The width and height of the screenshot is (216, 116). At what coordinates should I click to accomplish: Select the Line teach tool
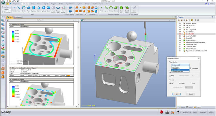[x=19, y=9]
